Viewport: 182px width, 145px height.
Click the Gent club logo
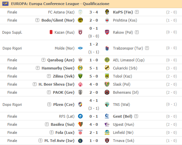click(107, 116)
